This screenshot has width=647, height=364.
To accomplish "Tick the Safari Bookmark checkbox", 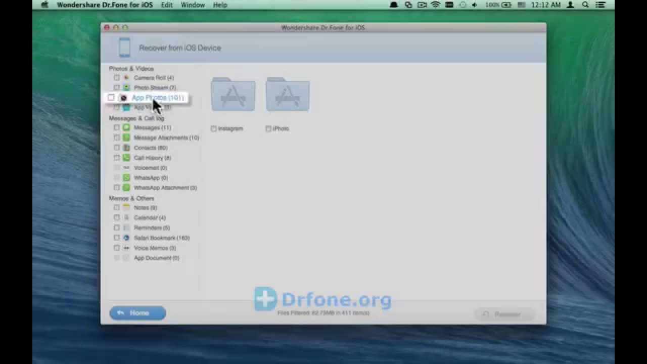I will [x=117, y=238].
